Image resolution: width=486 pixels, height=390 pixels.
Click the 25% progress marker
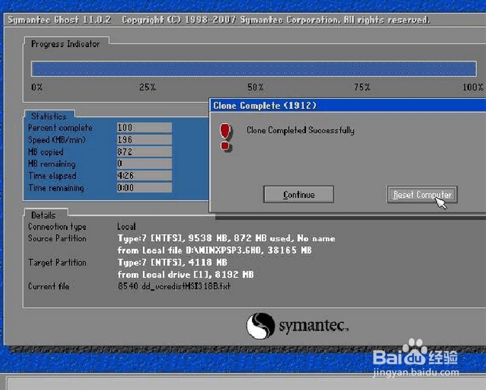click(x=147, y=87)
